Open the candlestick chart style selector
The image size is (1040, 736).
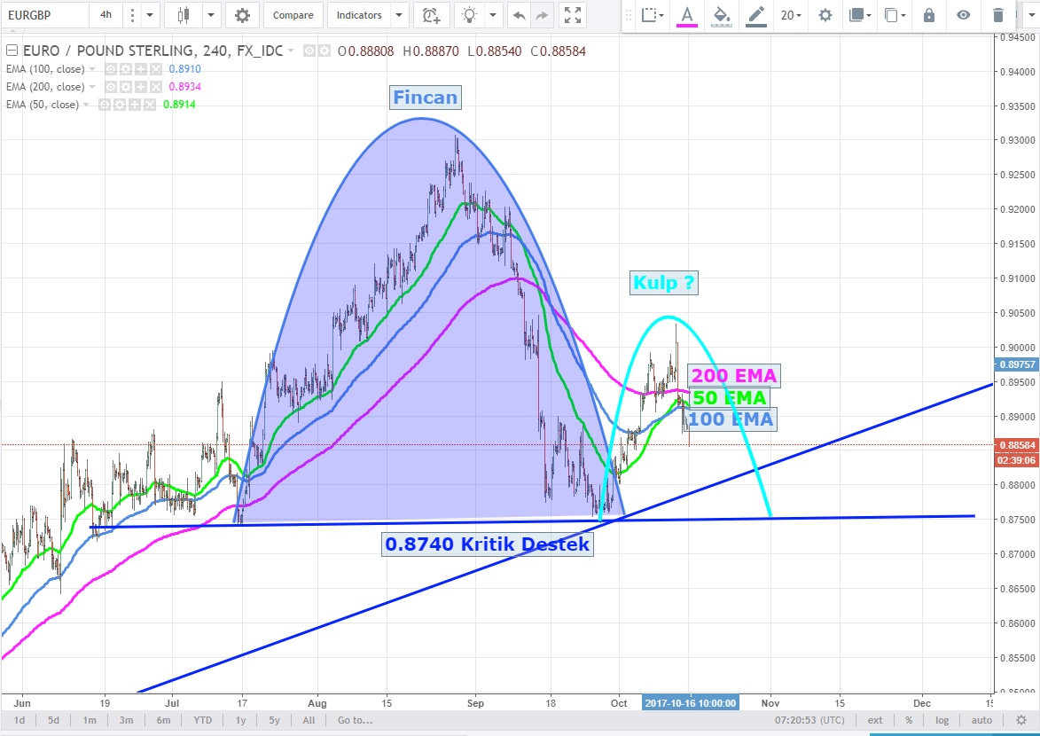[184, 15]
